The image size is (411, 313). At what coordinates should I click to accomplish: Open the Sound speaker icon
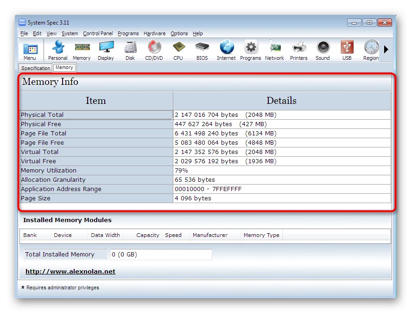[x=322, y=51]
